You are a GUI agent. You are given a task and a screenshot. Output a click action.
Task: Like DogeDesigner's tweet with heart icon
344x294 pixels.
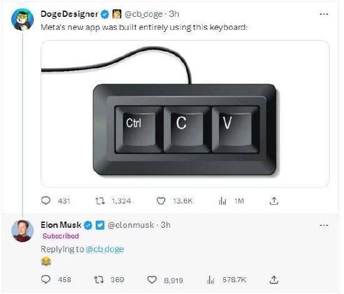coord(161,201)
